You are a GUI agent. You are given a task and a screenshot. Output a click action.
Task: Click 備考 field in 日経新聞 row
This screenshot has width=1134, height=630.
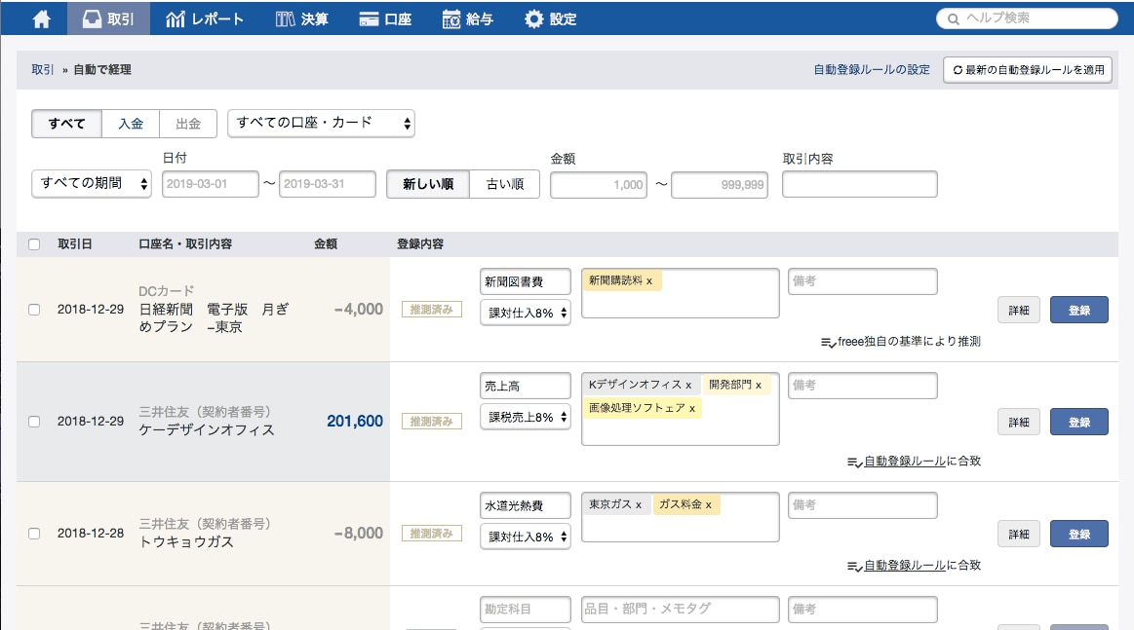[863, 281]
